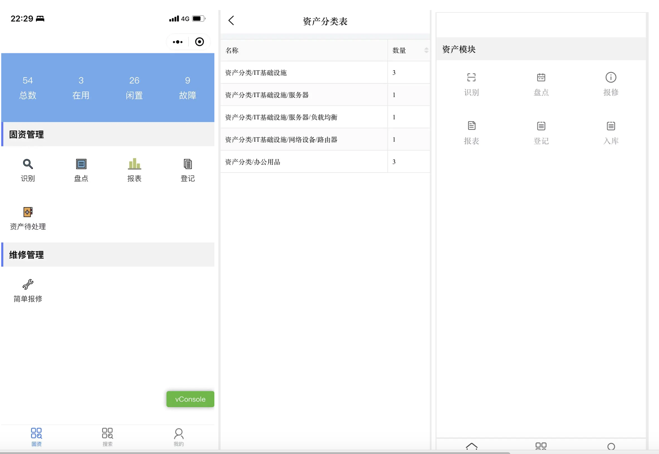Open the vConsole debug button

click(190, 399)
